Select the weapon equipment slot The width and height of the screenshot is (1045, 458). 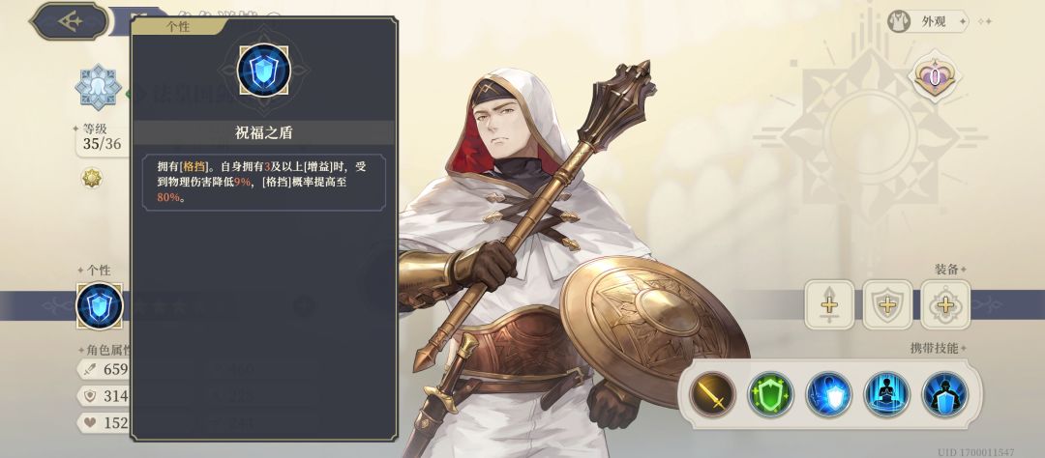[x=829, y=305]
